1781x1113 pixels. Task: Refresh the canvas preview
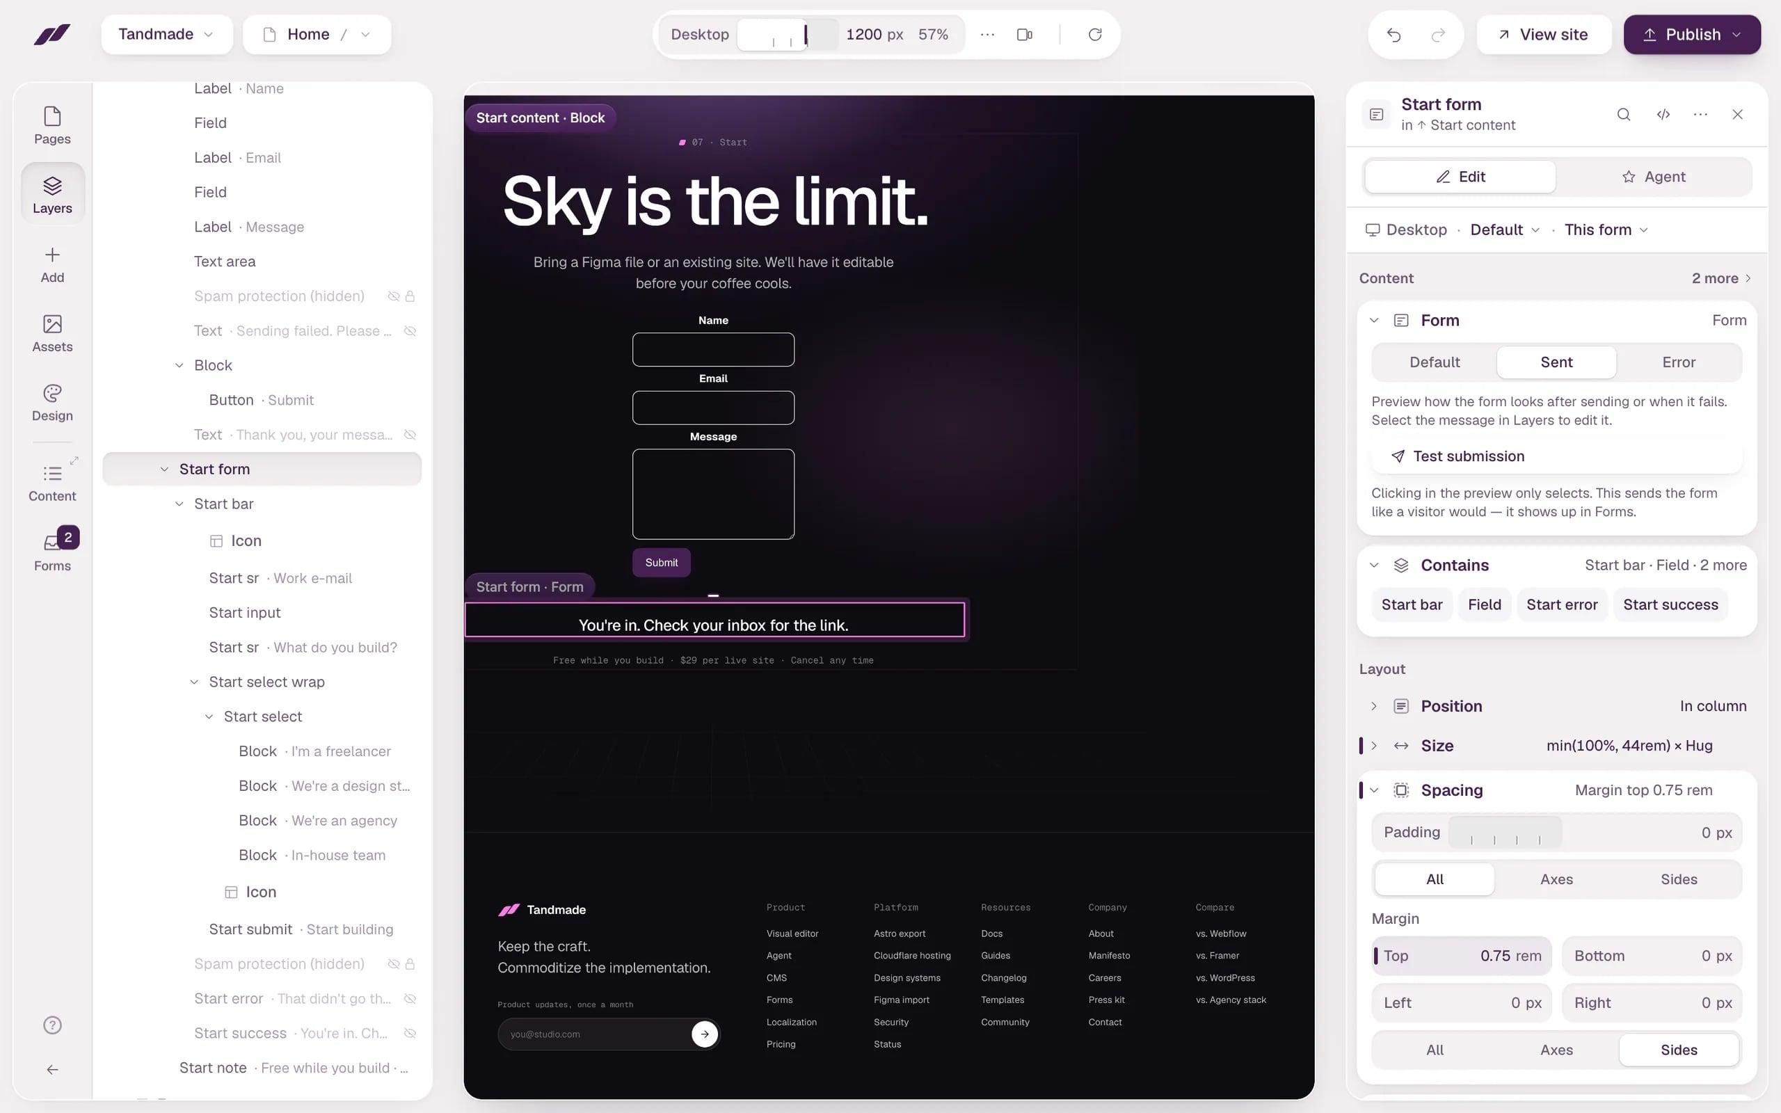click(1095, 35)
